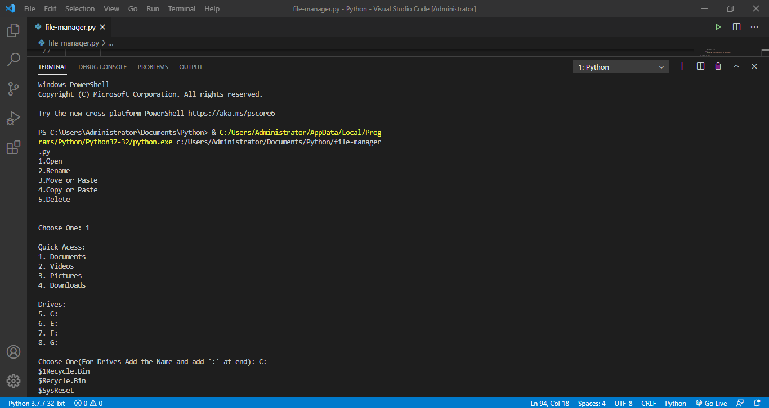Toggle maximize panel with the chevron
The height and width of the screenshot is (408, 769).
[736, 66]
